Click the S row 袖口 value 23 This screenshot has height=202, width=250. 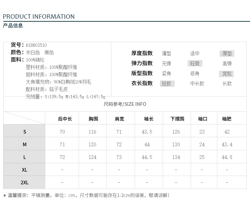202,132
